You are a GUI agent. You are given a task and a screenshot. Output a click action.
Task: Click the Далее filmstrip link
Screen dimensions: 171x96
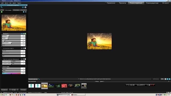pos(102,81)
